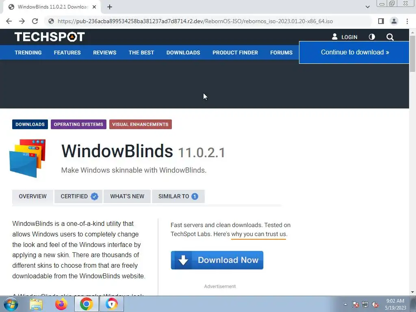Click Continue to download button

click(354, 52)
